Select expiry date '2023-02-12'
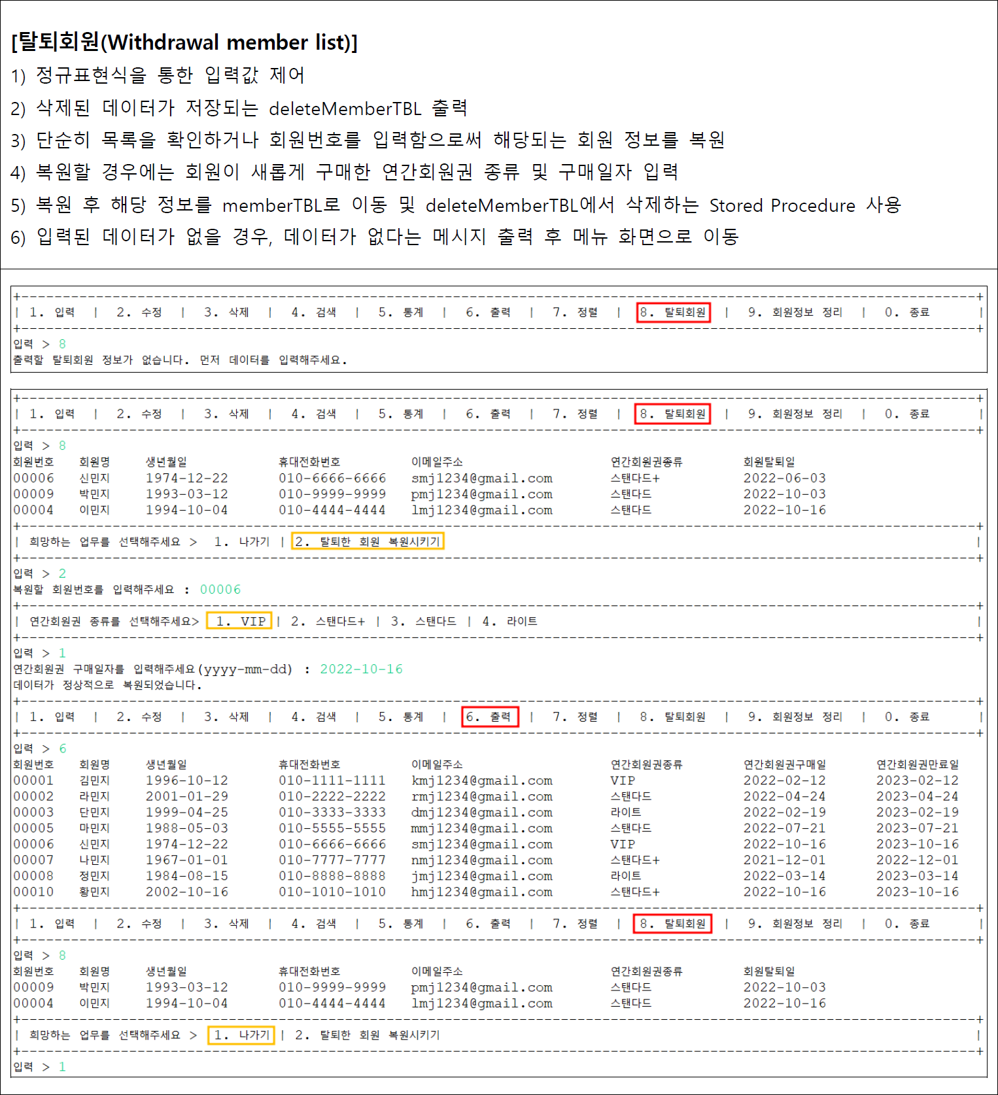 point(918,781)
